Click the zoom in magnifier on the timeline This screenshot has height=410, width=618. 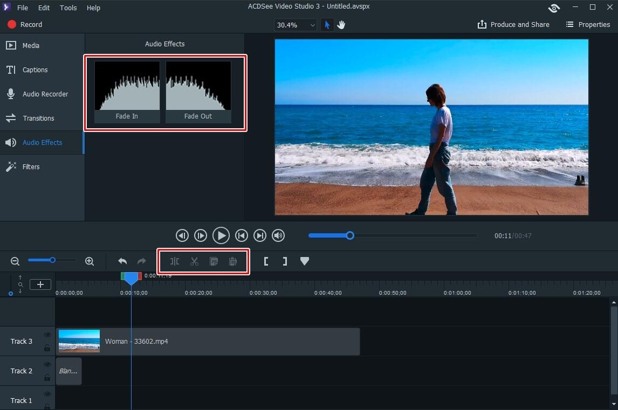90,261
